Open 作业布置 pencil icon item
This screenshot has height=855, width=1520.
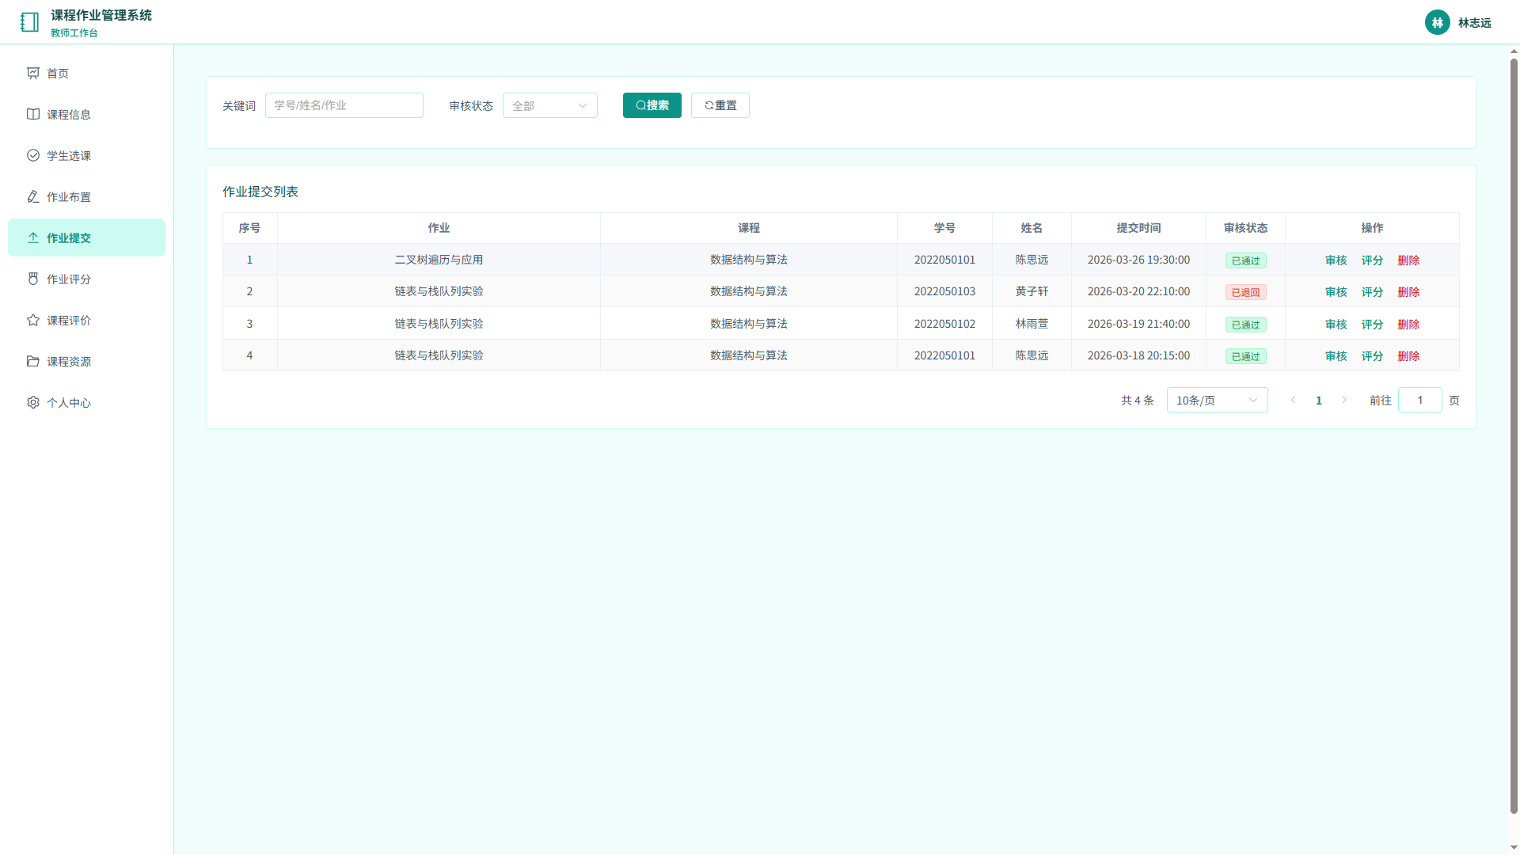tap(87, 196)
